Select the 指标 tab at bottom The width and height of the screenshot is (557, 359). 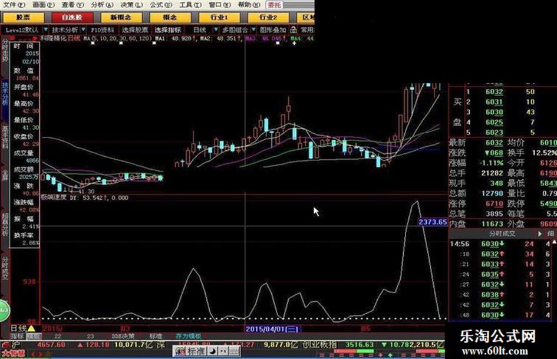[17, 336]
